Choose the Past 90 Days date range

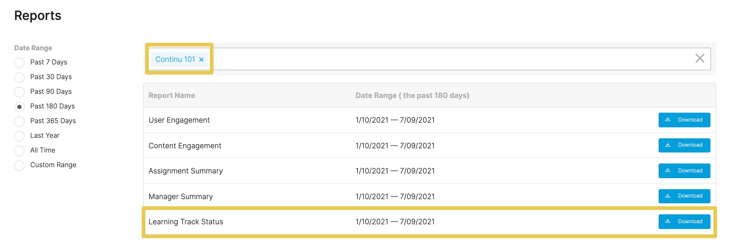19,92
